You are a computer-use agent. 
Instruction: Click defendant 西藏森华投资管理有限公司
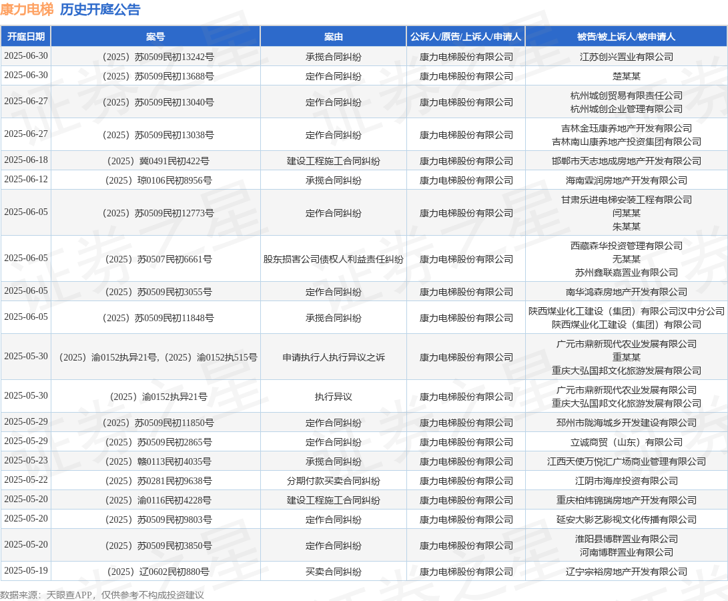click(627, 246)
